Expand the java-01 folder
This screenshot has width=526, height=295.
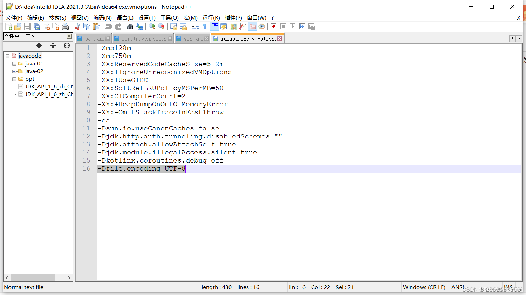(14, 64)
